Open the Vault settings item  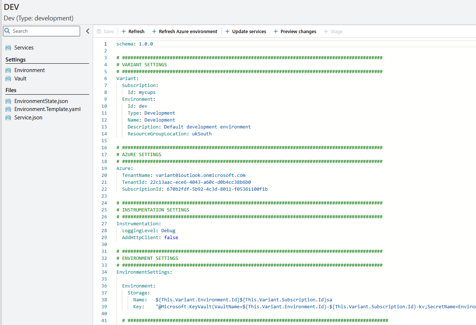tap(20, 79)
